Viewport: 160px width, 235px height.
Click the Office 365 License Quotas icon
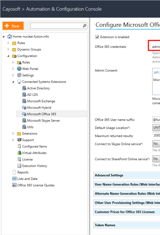[14, 185]
